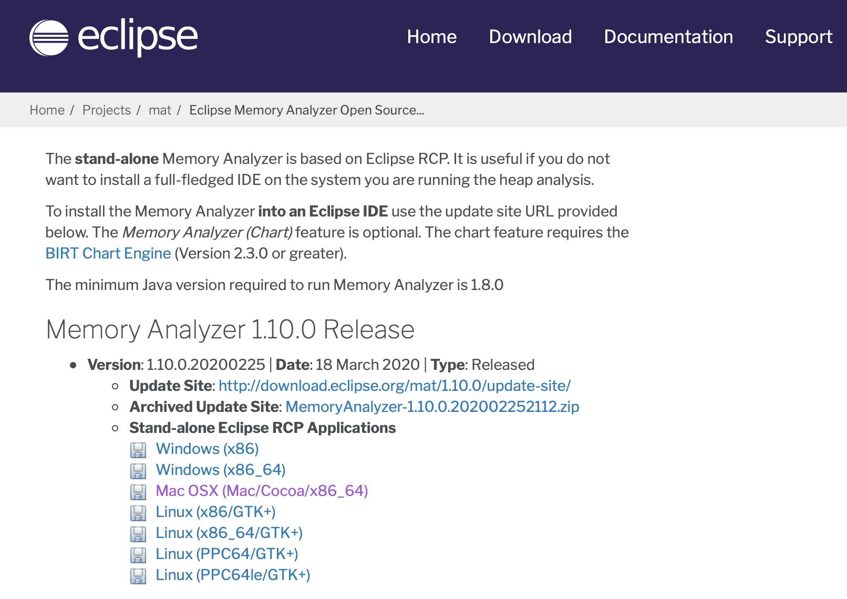Open the Download navigation item
This screenshot has width=847, height=599.
(530, 37)
